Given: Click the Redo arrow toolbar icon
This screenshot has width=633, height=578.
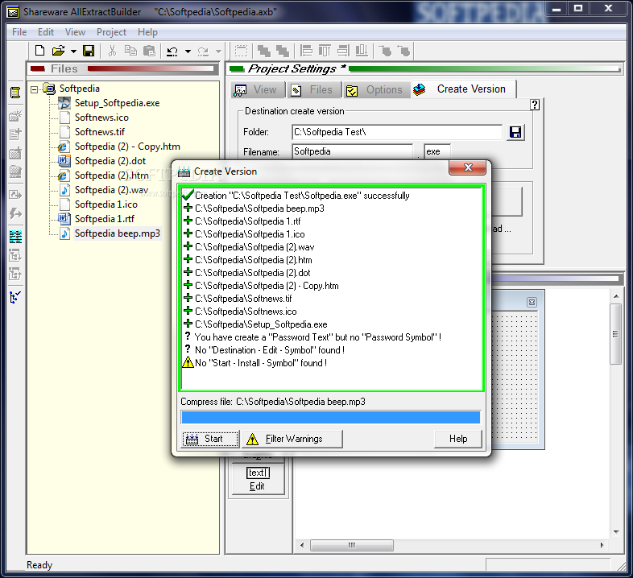Looking at the screenshot, I should point(203,52).
